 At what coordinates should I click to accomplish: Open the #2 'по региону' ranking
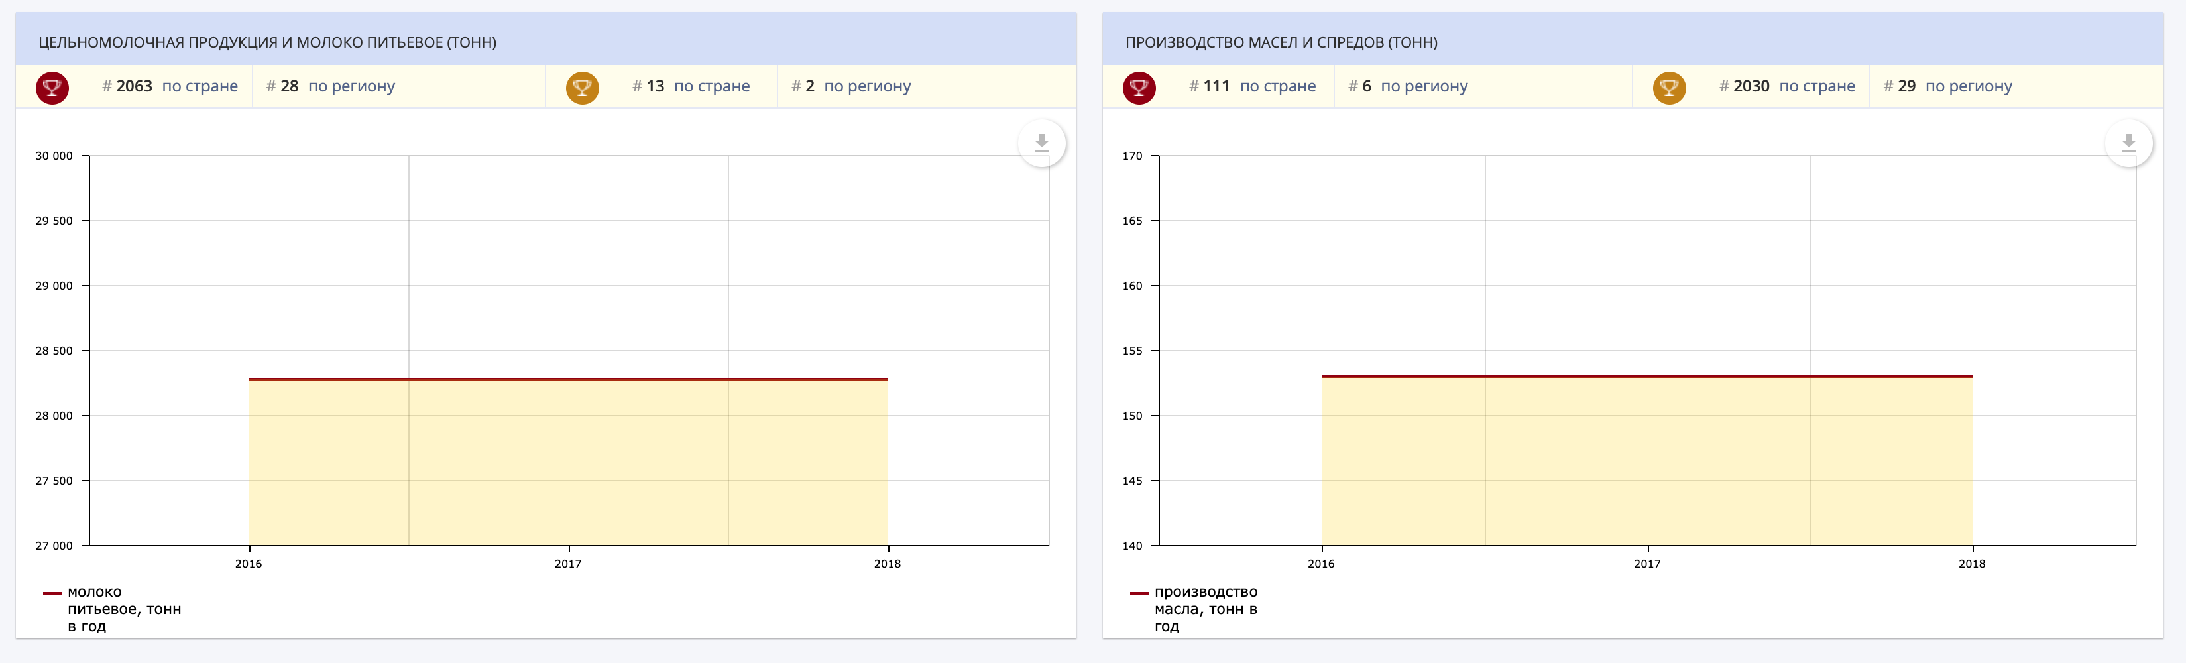850,87
